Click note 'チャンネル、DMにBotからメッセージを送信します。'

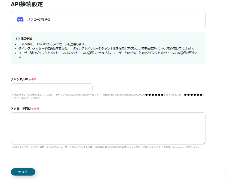(53, 44)
